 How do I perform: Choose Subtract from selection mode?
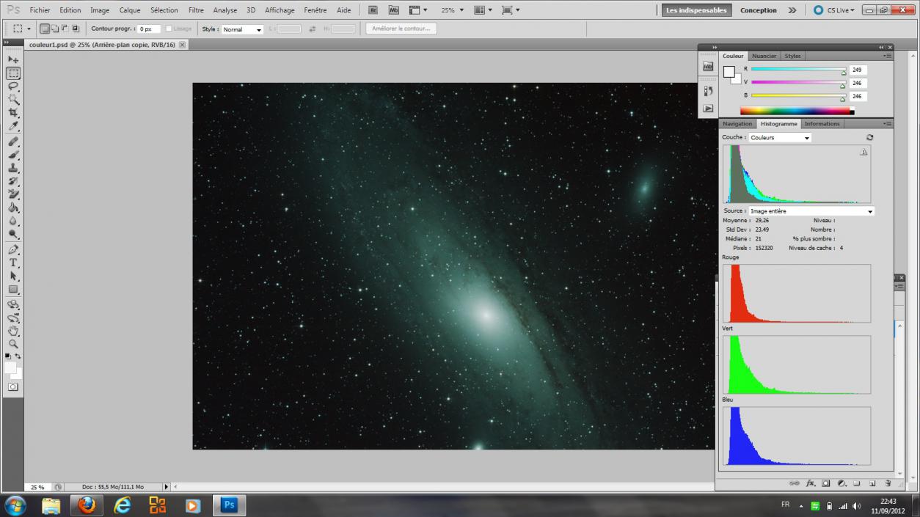point(65,29)
